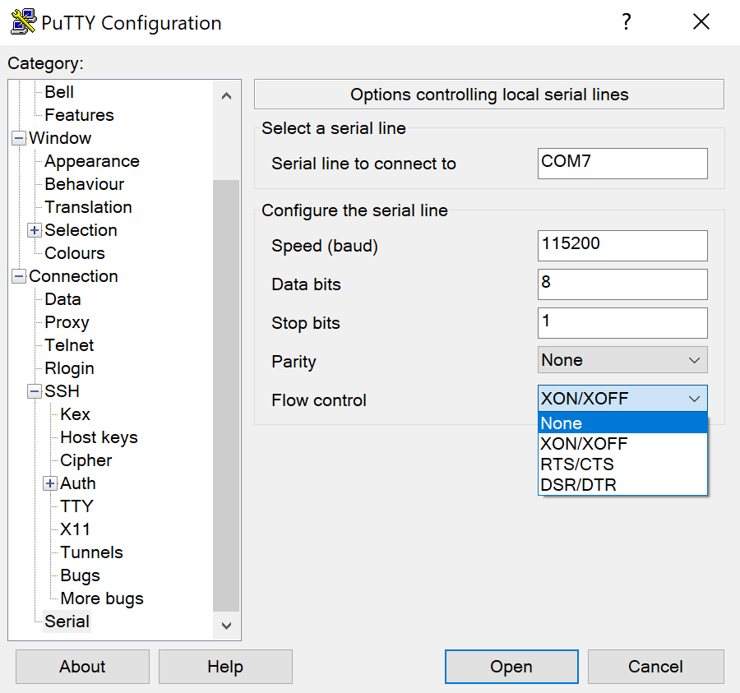Image resolution: width=740 pixels, height=693 pixels.
Task: Expand the Selection tree node
Action: click(34, 230)
